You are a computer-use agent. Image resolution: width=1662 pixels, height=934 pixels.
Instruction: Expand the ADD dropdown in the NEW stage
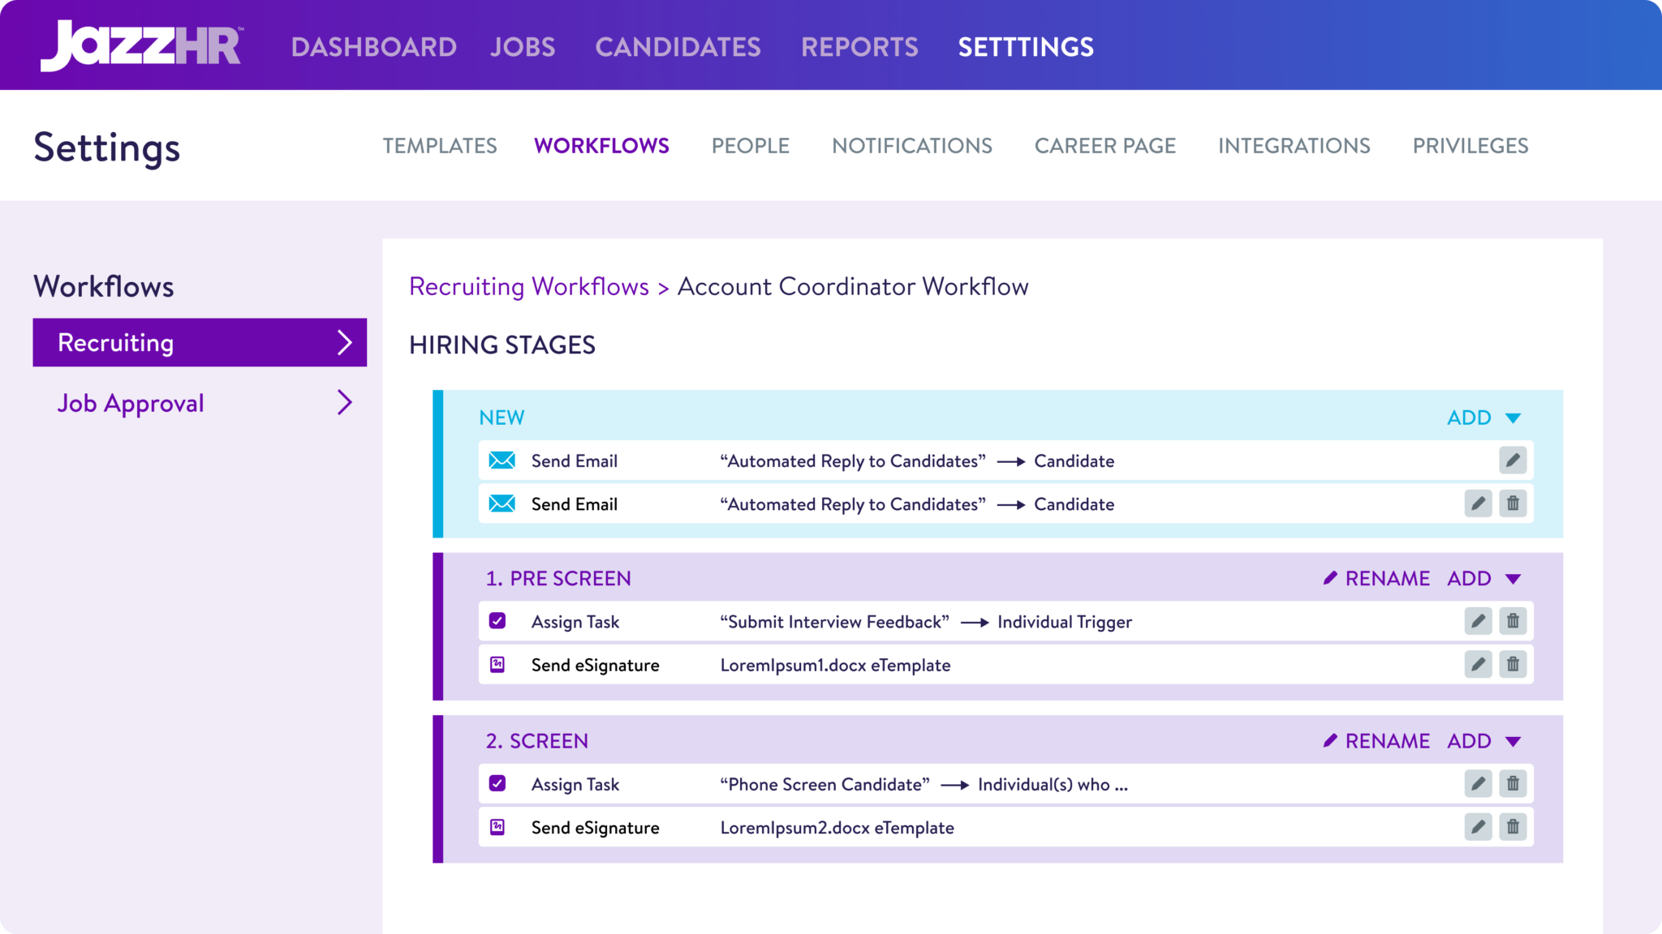(1483, 418)
